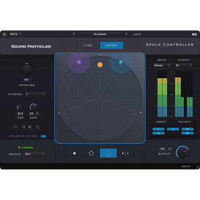
Task: Click the Size value 24.3 field
Action: (x=20, y=113)
